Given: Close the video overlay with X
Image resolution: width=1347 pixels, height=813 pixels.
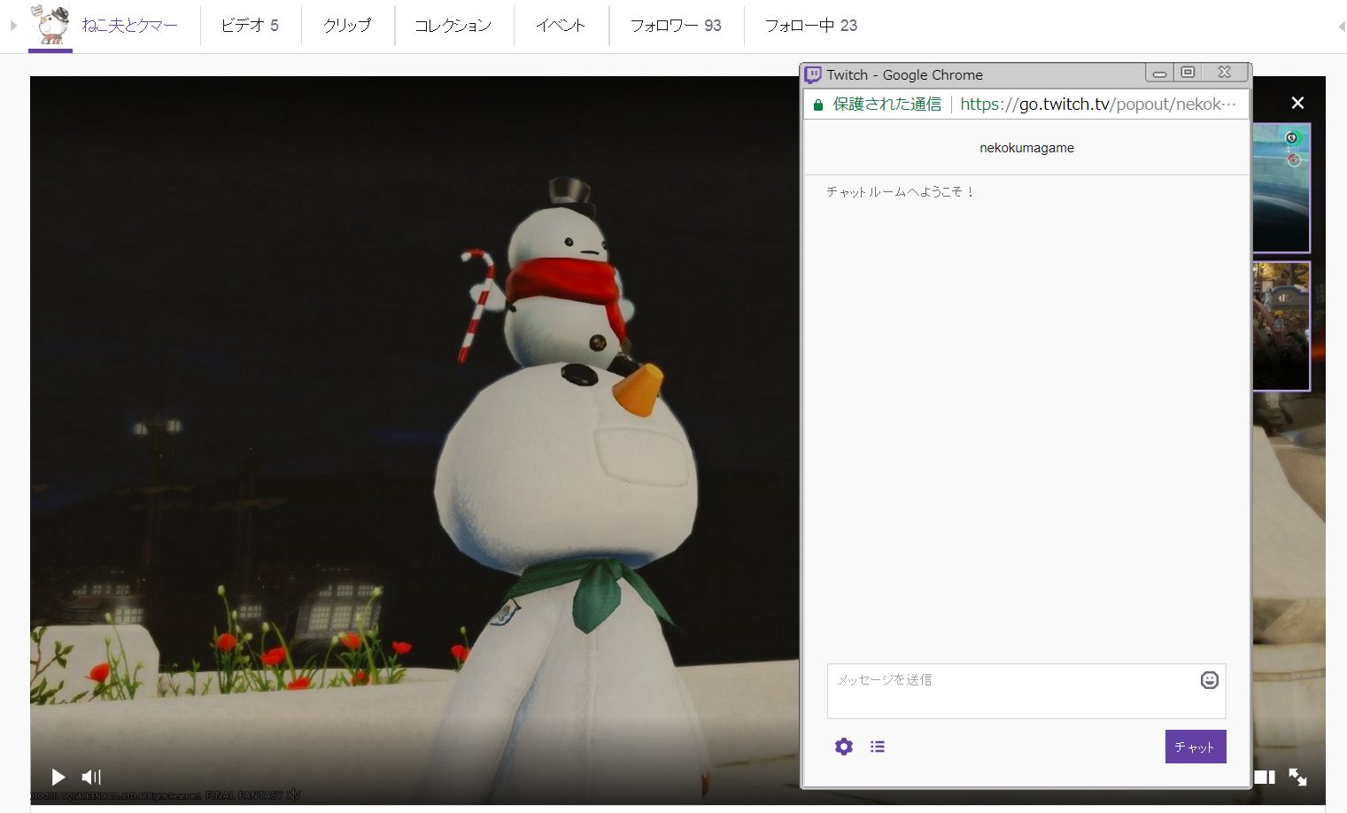Looking at the screenshot, I should click(1297, 103).
